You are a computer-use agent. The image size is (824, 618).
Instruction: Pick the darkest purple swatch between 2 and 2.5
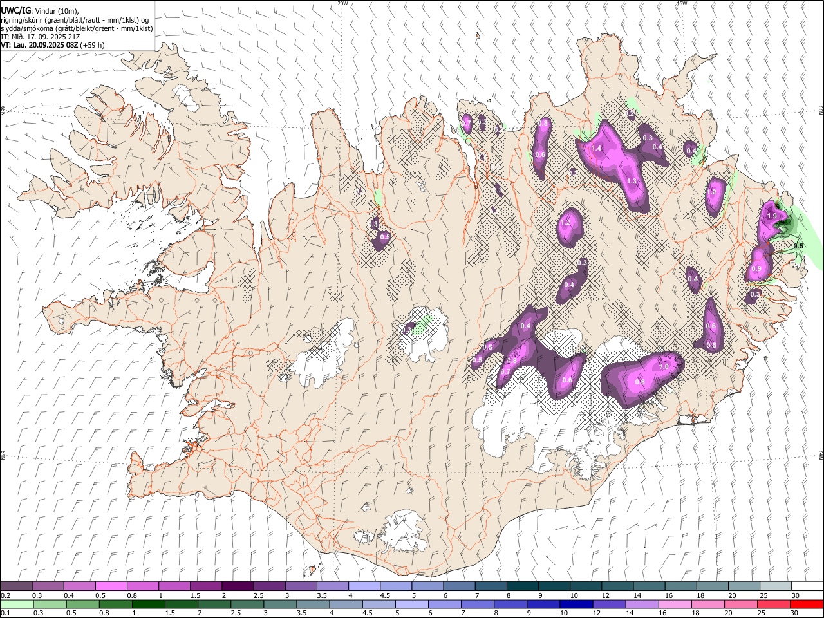[x=238, y=586]
